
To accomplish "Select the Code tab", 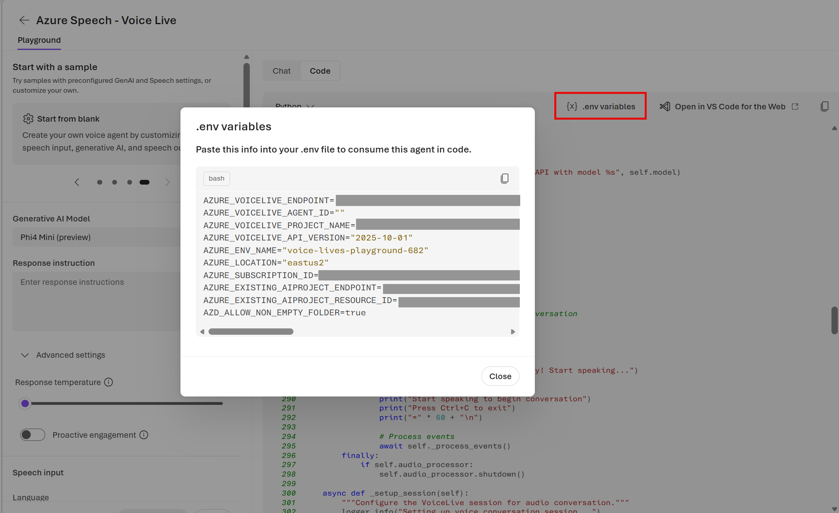I will click(x=320, y=71).
